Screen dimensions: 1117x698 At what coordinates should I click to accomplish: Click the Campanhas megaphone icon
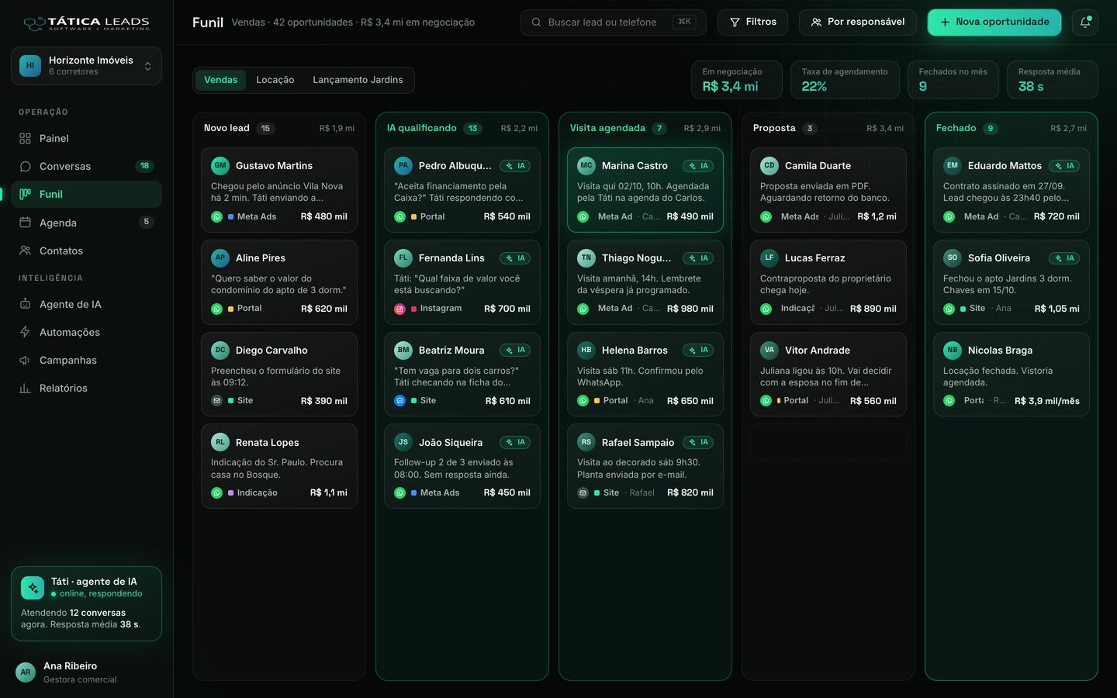[x=26, y=360]
